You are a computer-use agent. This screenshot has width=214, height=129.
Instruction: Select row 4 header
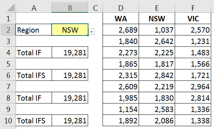[x=8, y=52]
